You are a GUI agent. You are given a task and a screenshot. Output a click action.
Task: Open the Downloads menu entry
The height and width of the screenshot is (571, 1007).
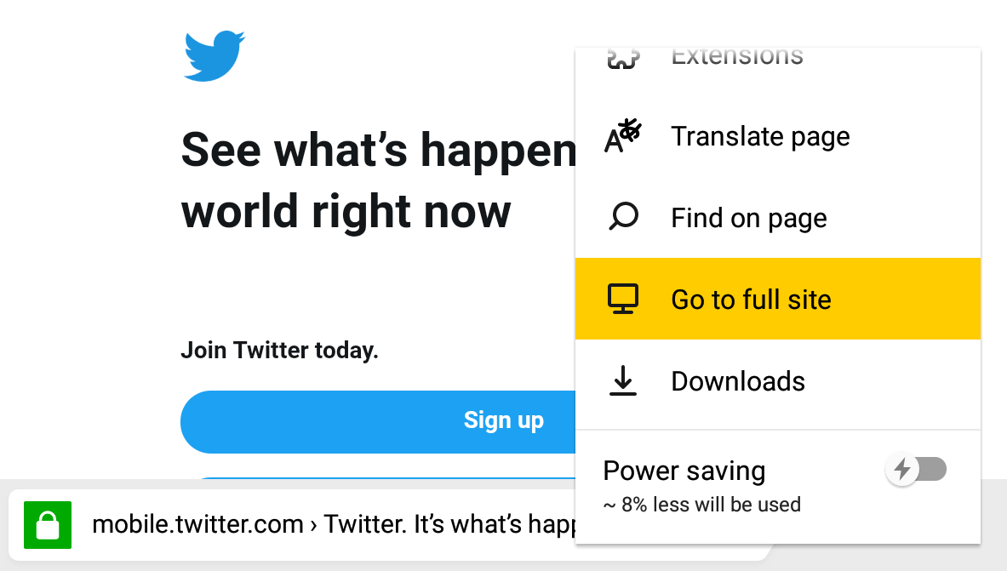tap(738, 381)
